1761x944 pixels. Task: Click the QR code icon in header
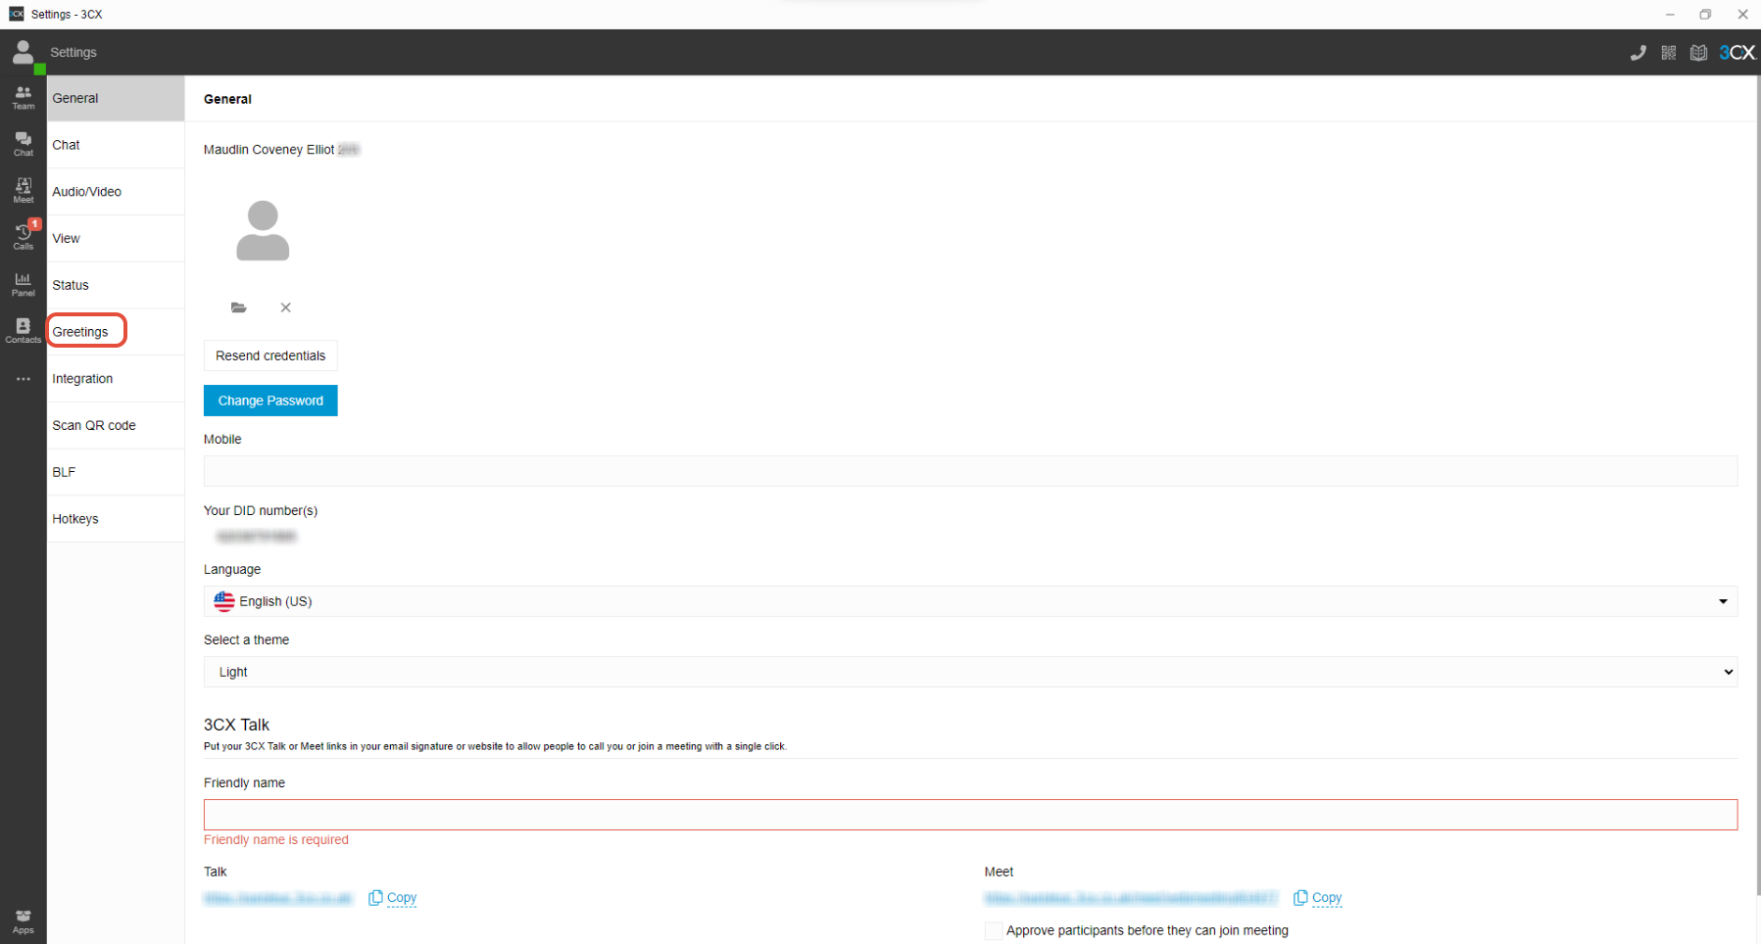pos(1669,53)
